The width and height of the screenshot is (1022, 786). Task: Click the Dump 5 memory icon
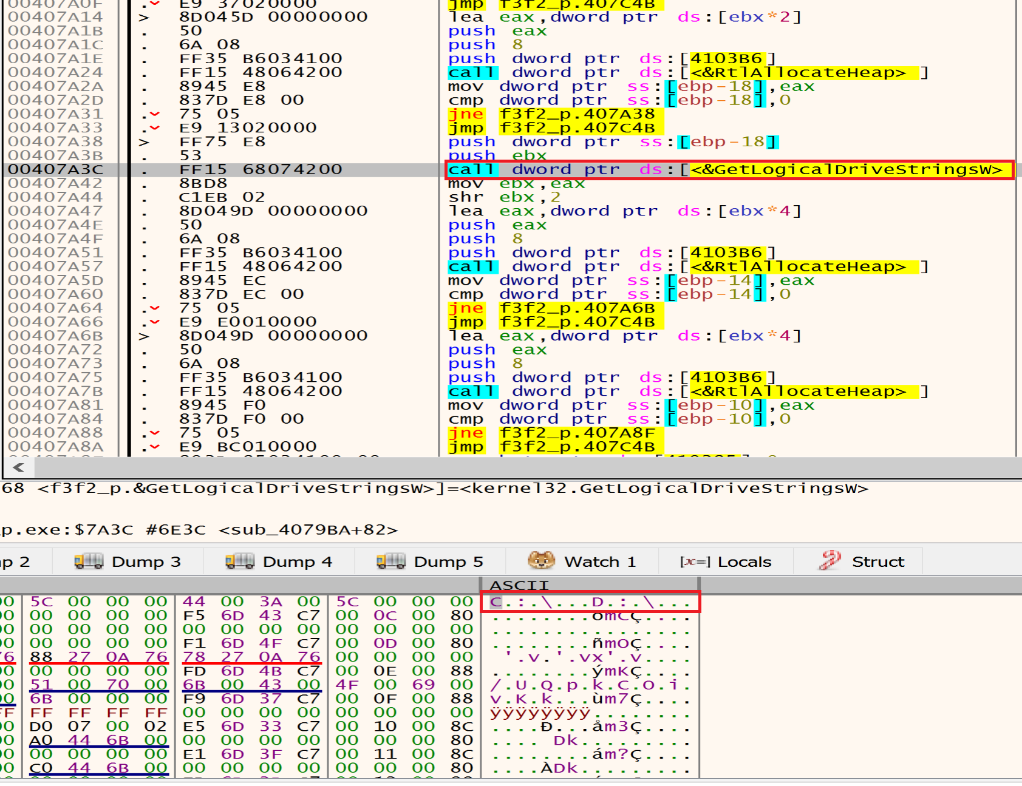(x=390, y=561)
